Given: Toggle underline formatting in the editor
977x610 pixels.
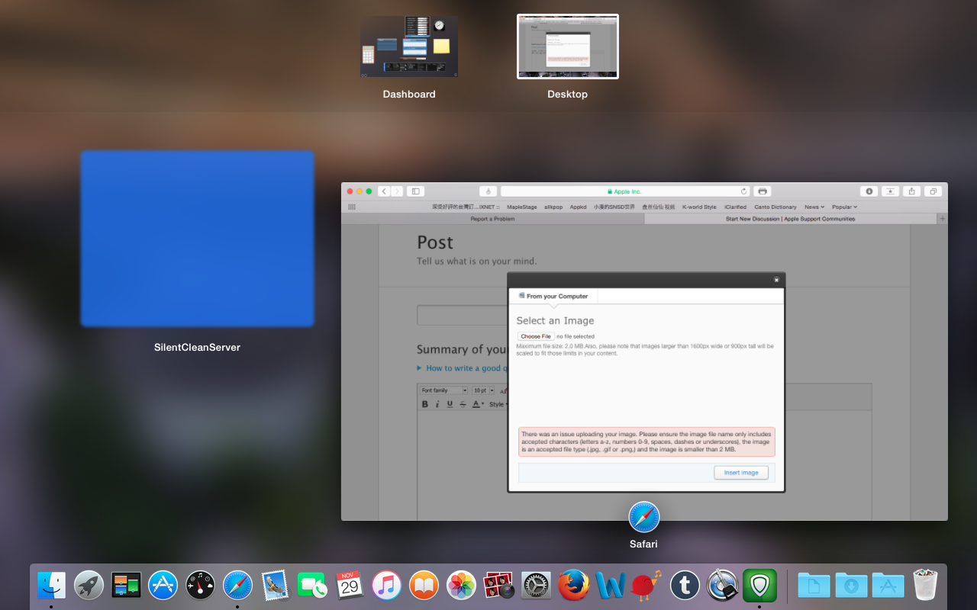Looking at the screenshot, I should (450, 404).
